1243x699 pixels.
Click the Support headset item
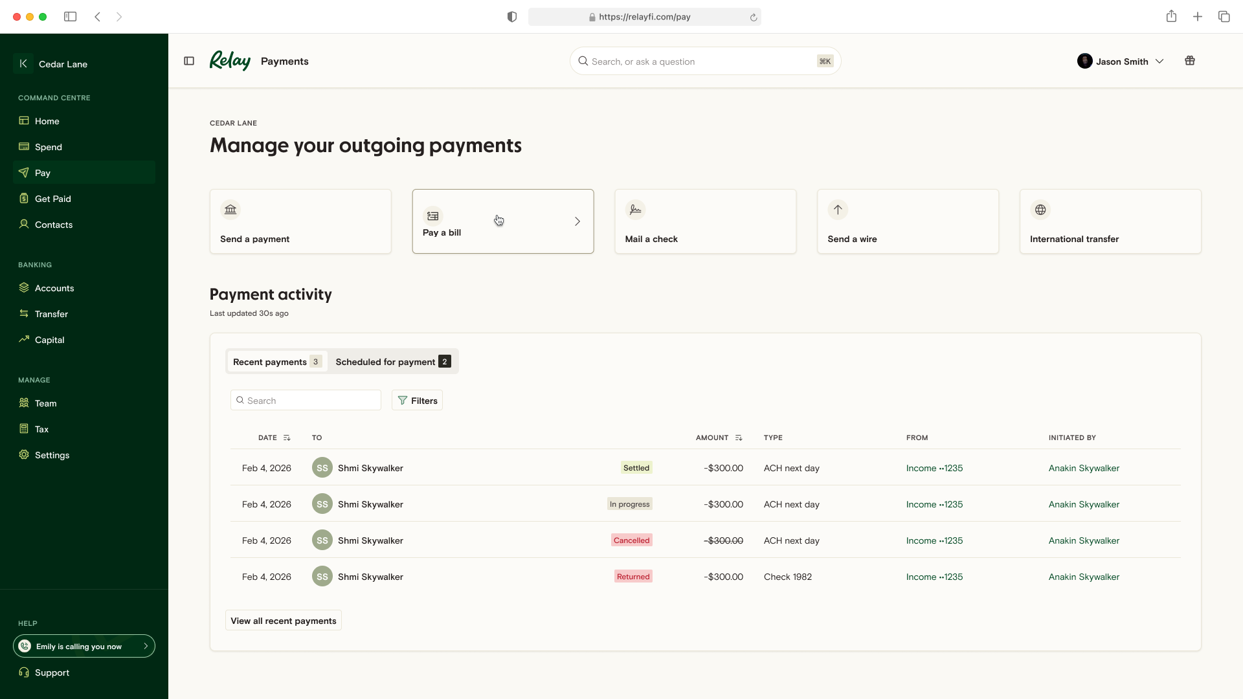[x=52, y=672]
